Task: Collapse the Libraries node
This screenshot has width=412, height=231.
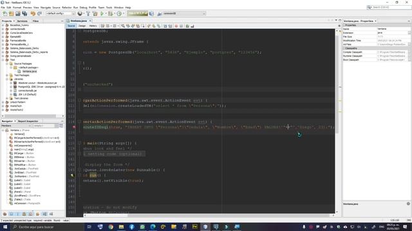Action: (x=7, y=79)
